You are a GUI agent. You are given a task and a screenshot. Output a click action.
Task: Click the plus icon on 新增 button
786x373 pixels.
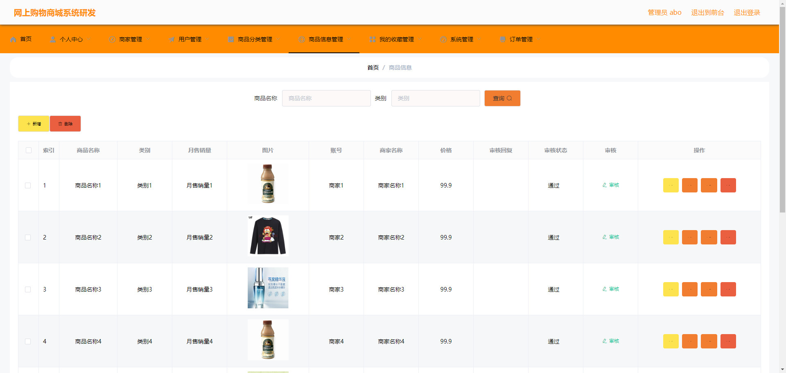pos(29,124)
